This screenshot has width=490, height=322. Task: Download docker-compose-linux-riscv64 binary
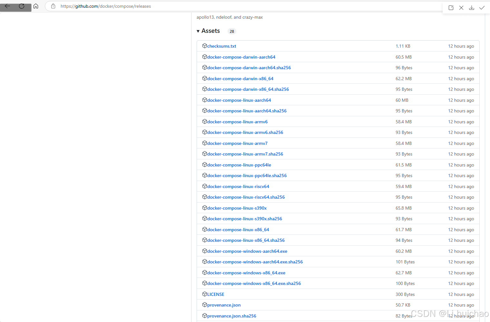(x=238, y=186)
